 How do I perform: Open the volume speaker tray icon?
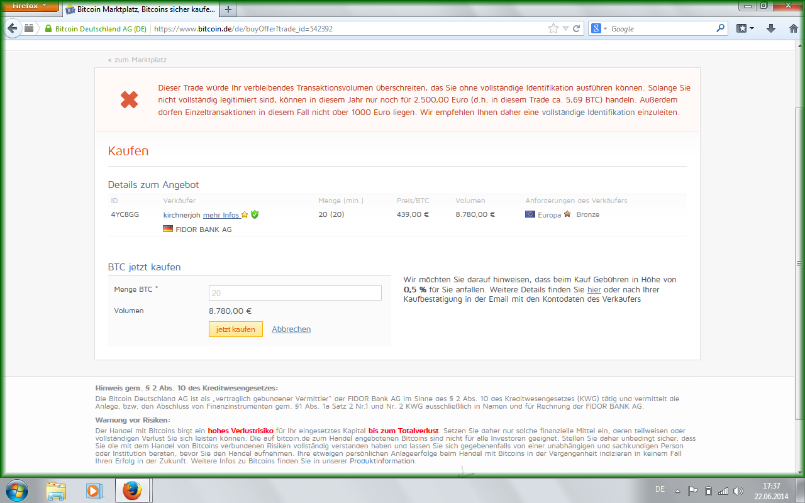point(738,490)
